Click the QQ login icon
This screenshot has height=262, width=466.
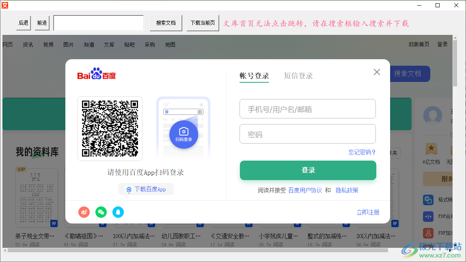click(118, 212)
